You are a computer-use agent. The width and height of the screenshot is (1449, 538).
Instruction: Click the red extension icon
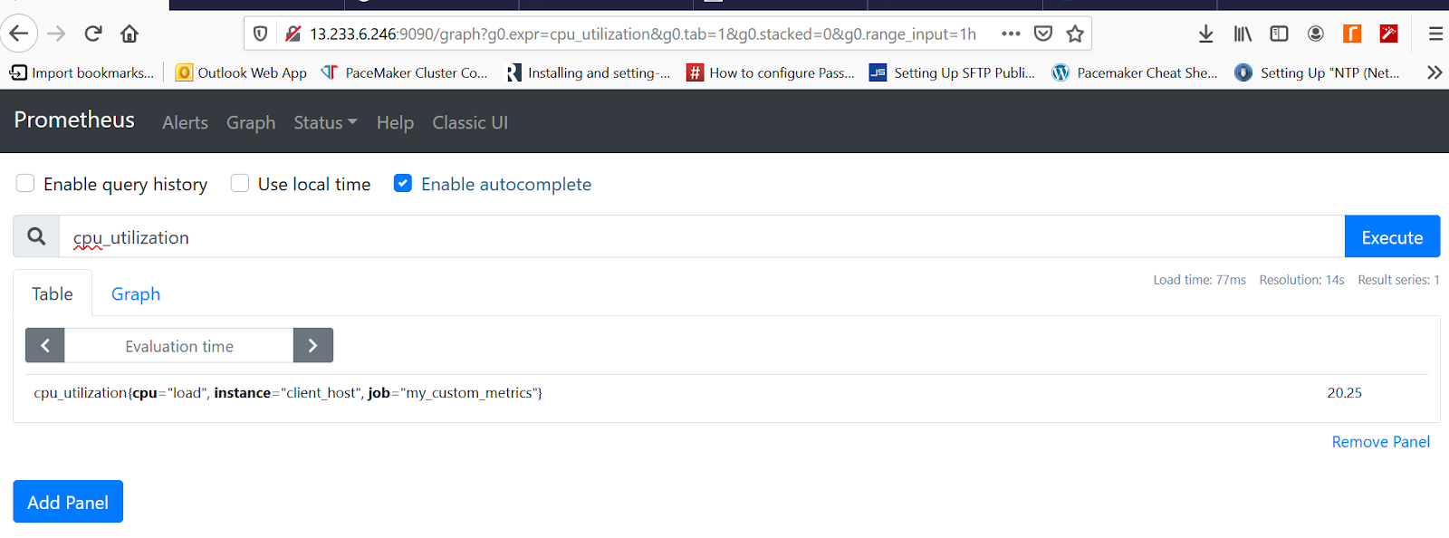(x=1388, y=34)
